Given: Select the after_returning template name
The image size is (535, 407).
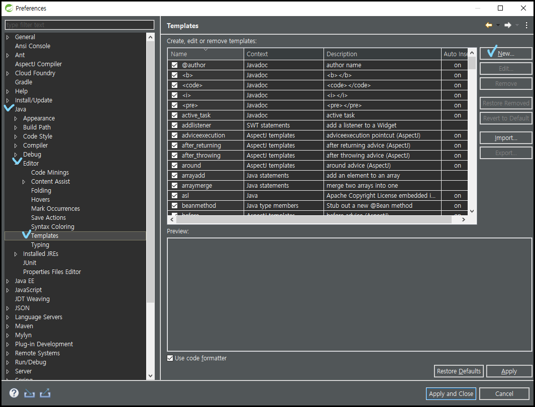Looking at the screenshot, I should 201,145.
